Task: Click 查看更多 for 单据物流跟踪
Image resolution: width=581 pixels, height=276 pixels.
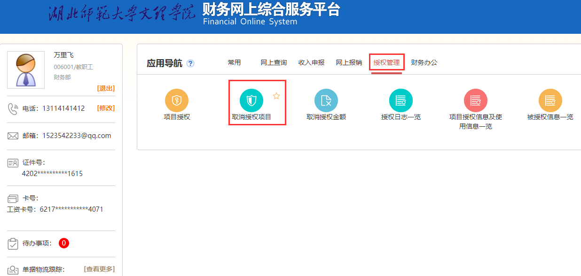Action: (99, 269)
